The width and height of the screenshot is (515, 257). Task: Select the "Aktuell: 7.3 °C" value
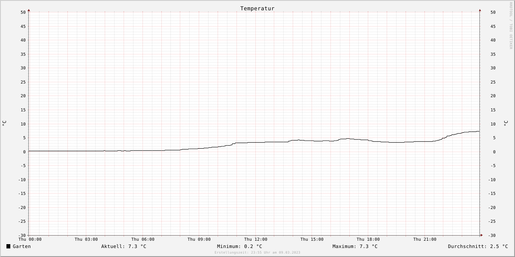click(124, 246)
